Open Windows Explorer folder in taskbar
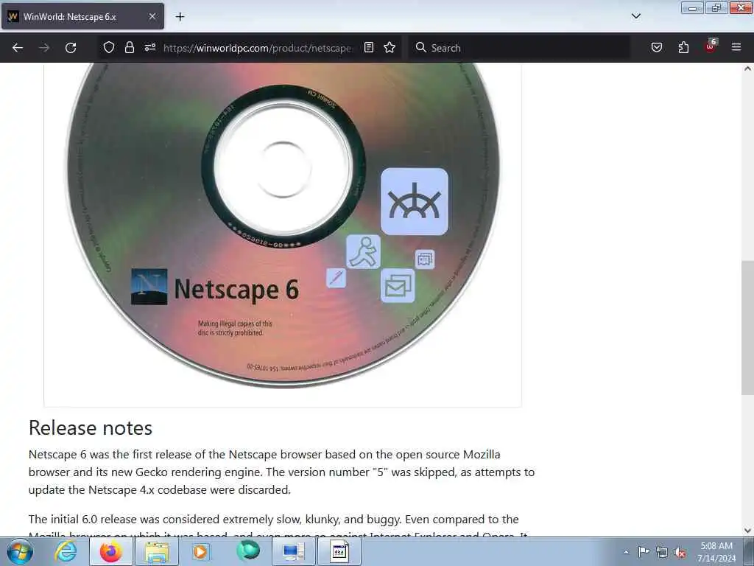The width and height of the screenshot is (754, 566). (157, 551)
